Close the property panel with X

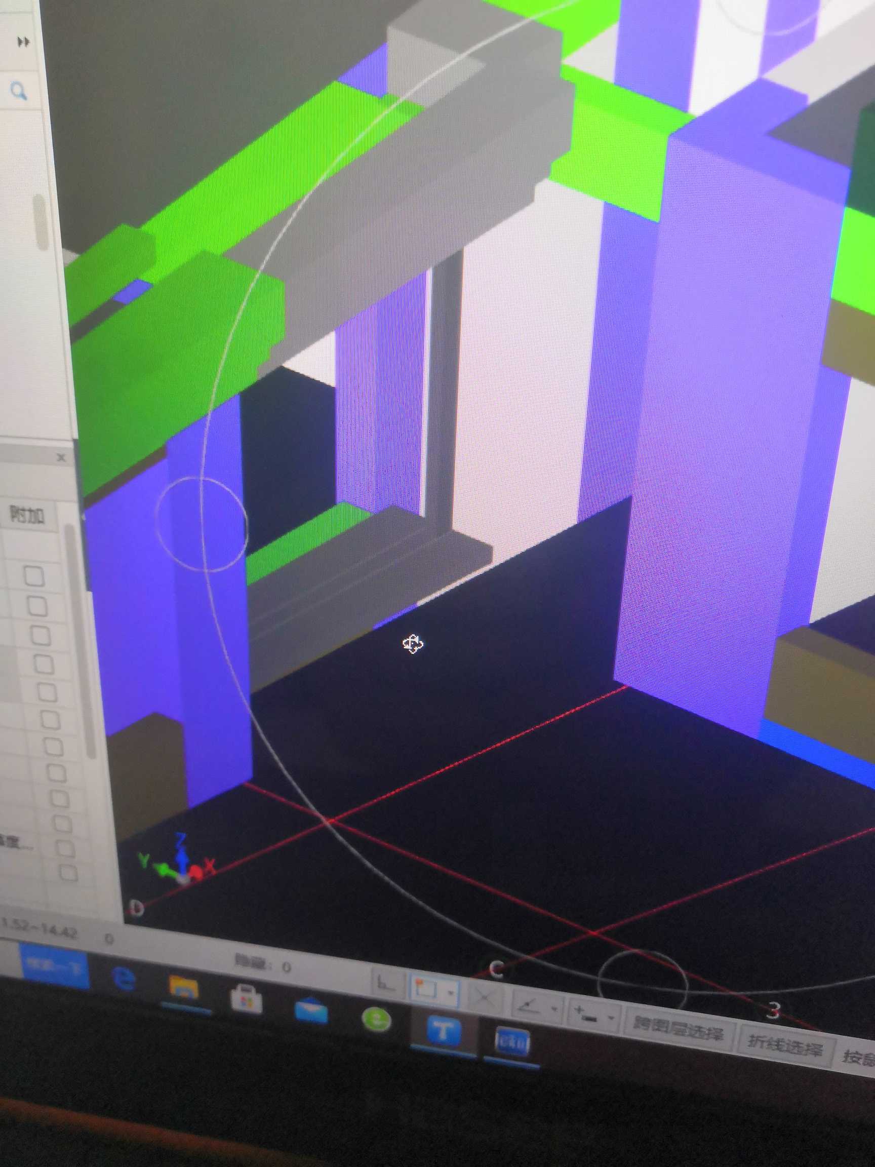[61, 457]
